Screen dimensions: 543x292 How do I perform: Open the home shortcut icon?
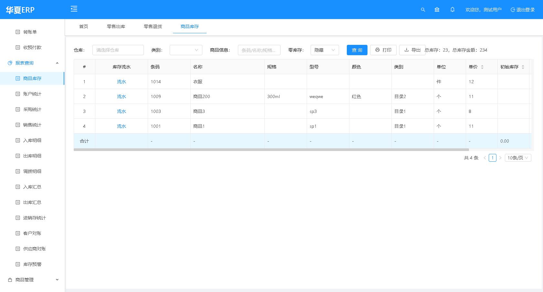point(437,10)
